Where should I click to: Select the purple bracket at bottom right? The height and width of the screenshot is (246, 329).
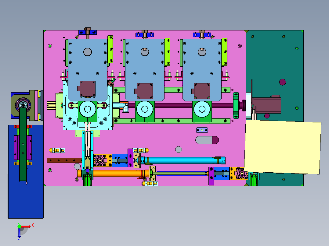[x=211, y=176]
